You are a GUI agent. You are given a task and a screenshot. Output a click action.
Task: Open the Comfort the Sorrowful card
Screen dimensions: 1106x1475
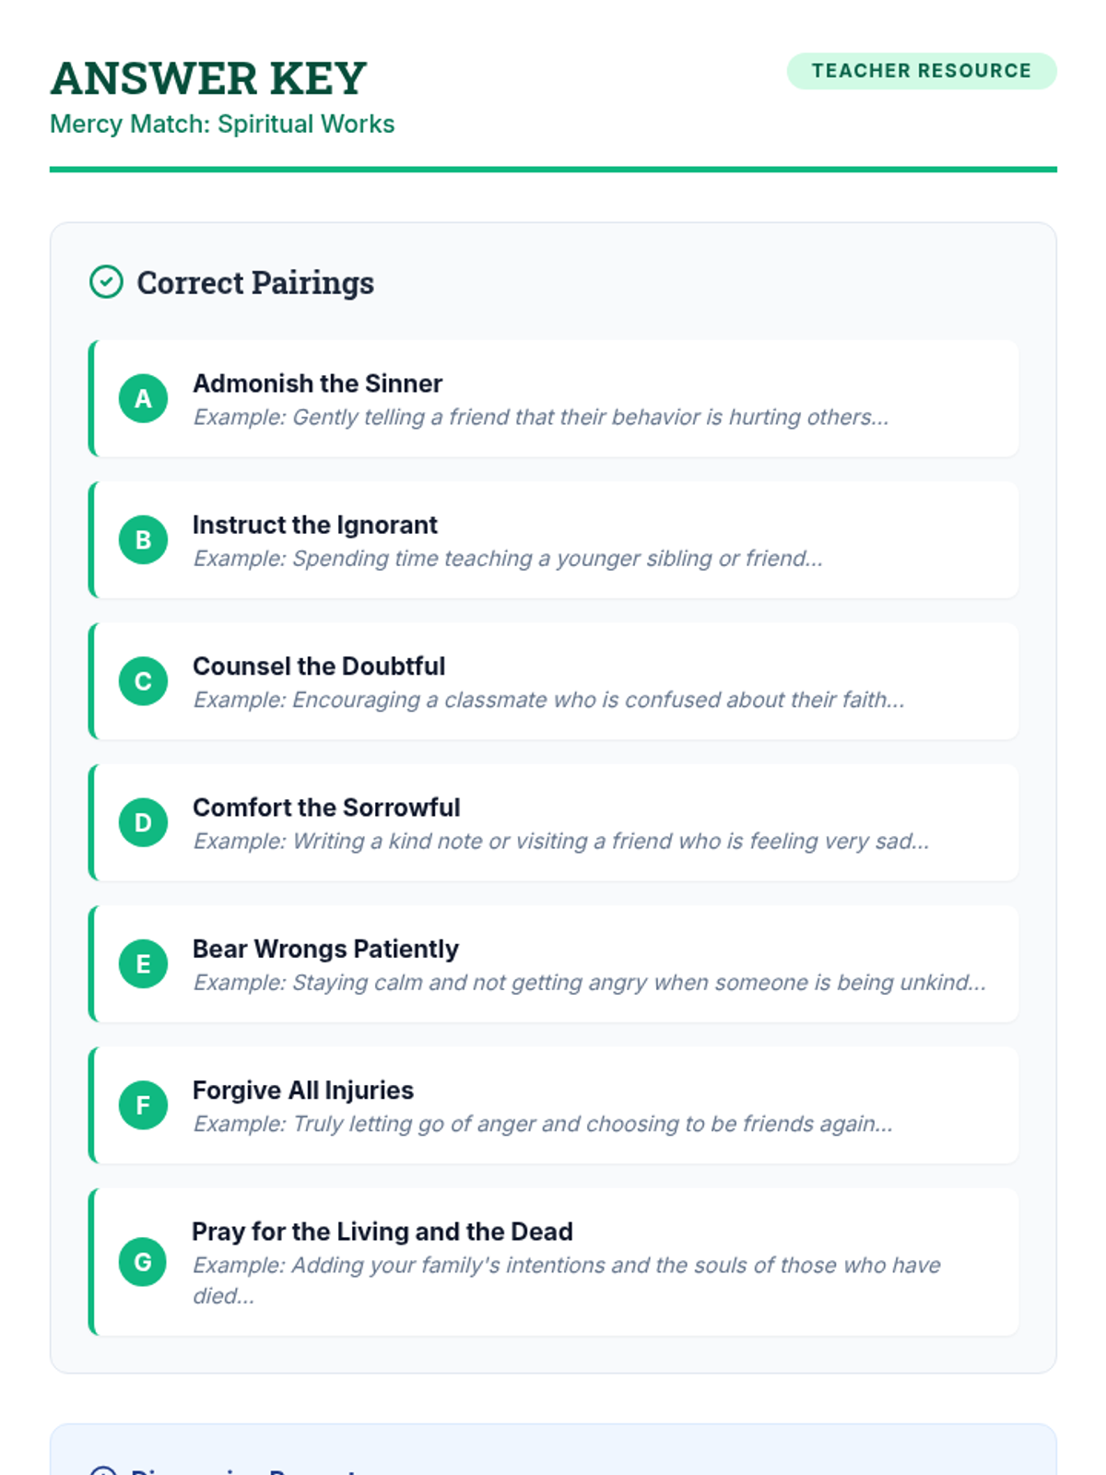pyautogui.click(x=553, y=822)
